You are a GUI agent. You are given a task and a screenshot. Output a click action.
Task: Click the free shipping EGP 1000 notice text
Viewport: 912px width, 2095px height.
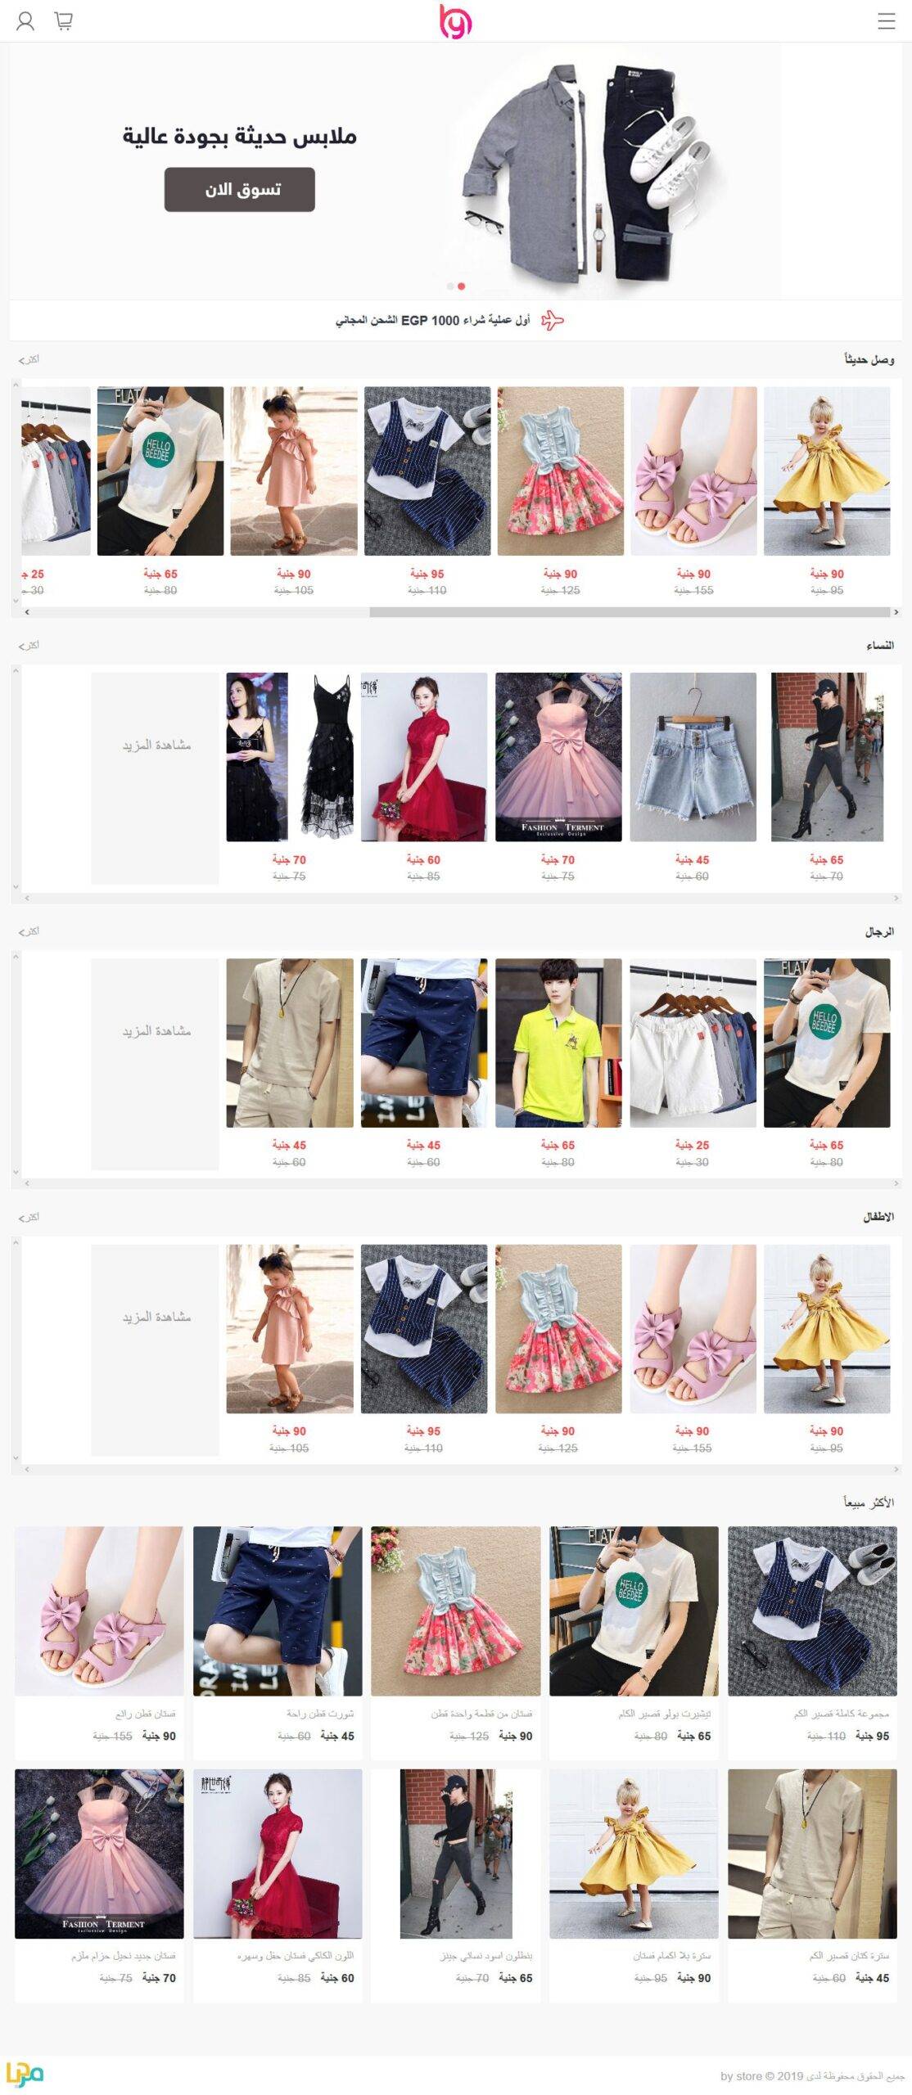click(432, 320)
